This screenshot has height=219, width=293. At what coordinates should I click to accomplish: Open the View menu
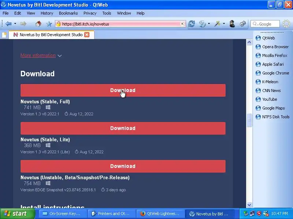tap(31, 13)
